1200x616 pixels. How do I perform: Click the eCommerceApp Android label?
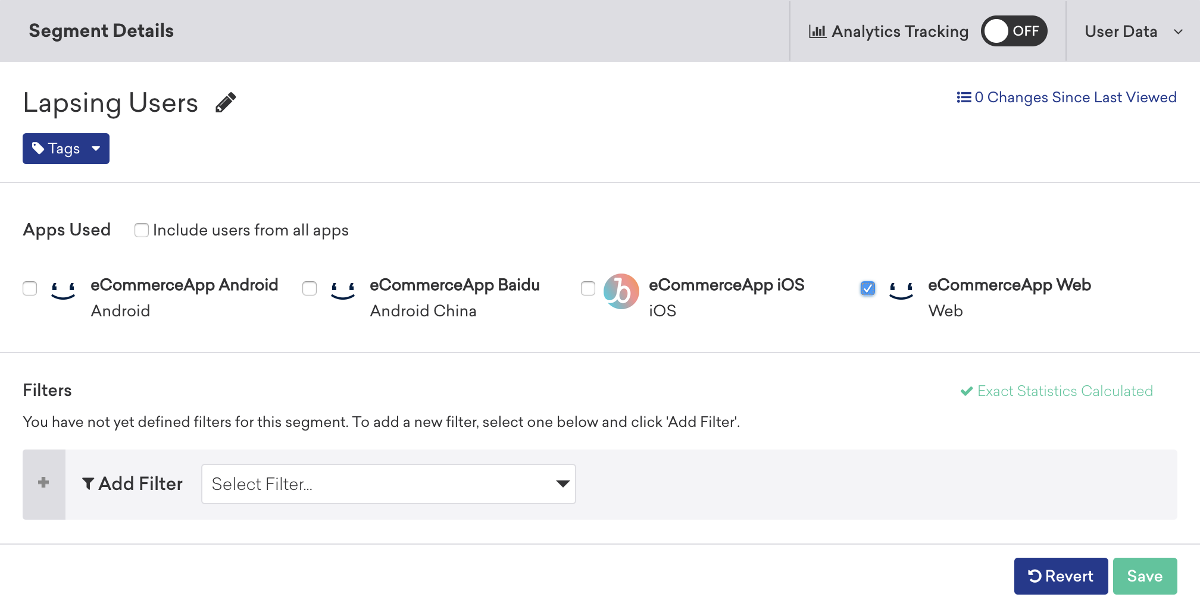(x=185, y=285)
